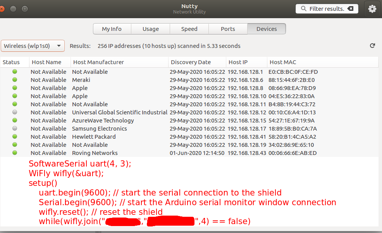The image size is (382, 233).
Task: Click the search magnifier icon
Action: coord(303,9)
